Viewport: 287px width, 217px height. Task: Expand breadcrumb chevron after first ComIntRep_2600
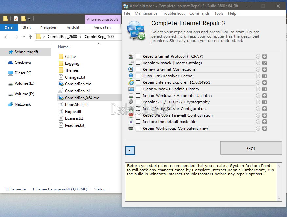click(x=81, y=37)
